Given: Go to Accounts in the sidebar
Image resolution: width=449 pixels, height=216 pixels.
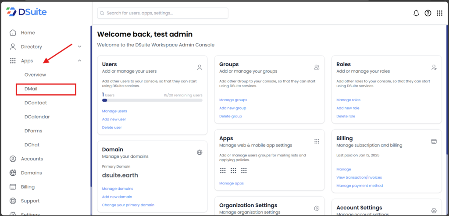Looking at the screenshot, I should click(x=32, y=159).
